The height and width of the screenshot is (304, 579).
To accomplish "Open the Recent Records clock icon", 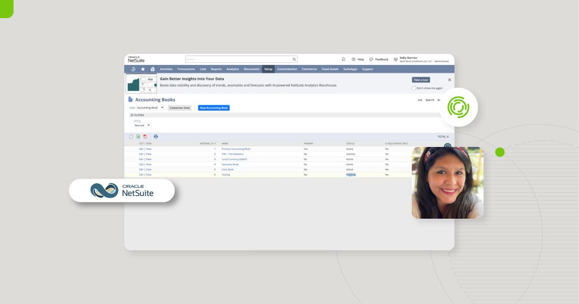I will [133, 69].
